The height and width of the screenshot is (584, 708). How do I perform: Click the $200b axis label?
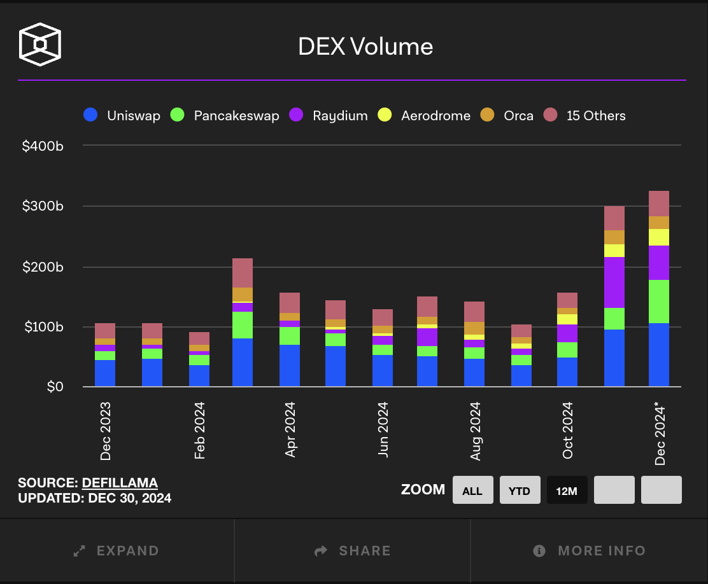click(x=43, y=267)
